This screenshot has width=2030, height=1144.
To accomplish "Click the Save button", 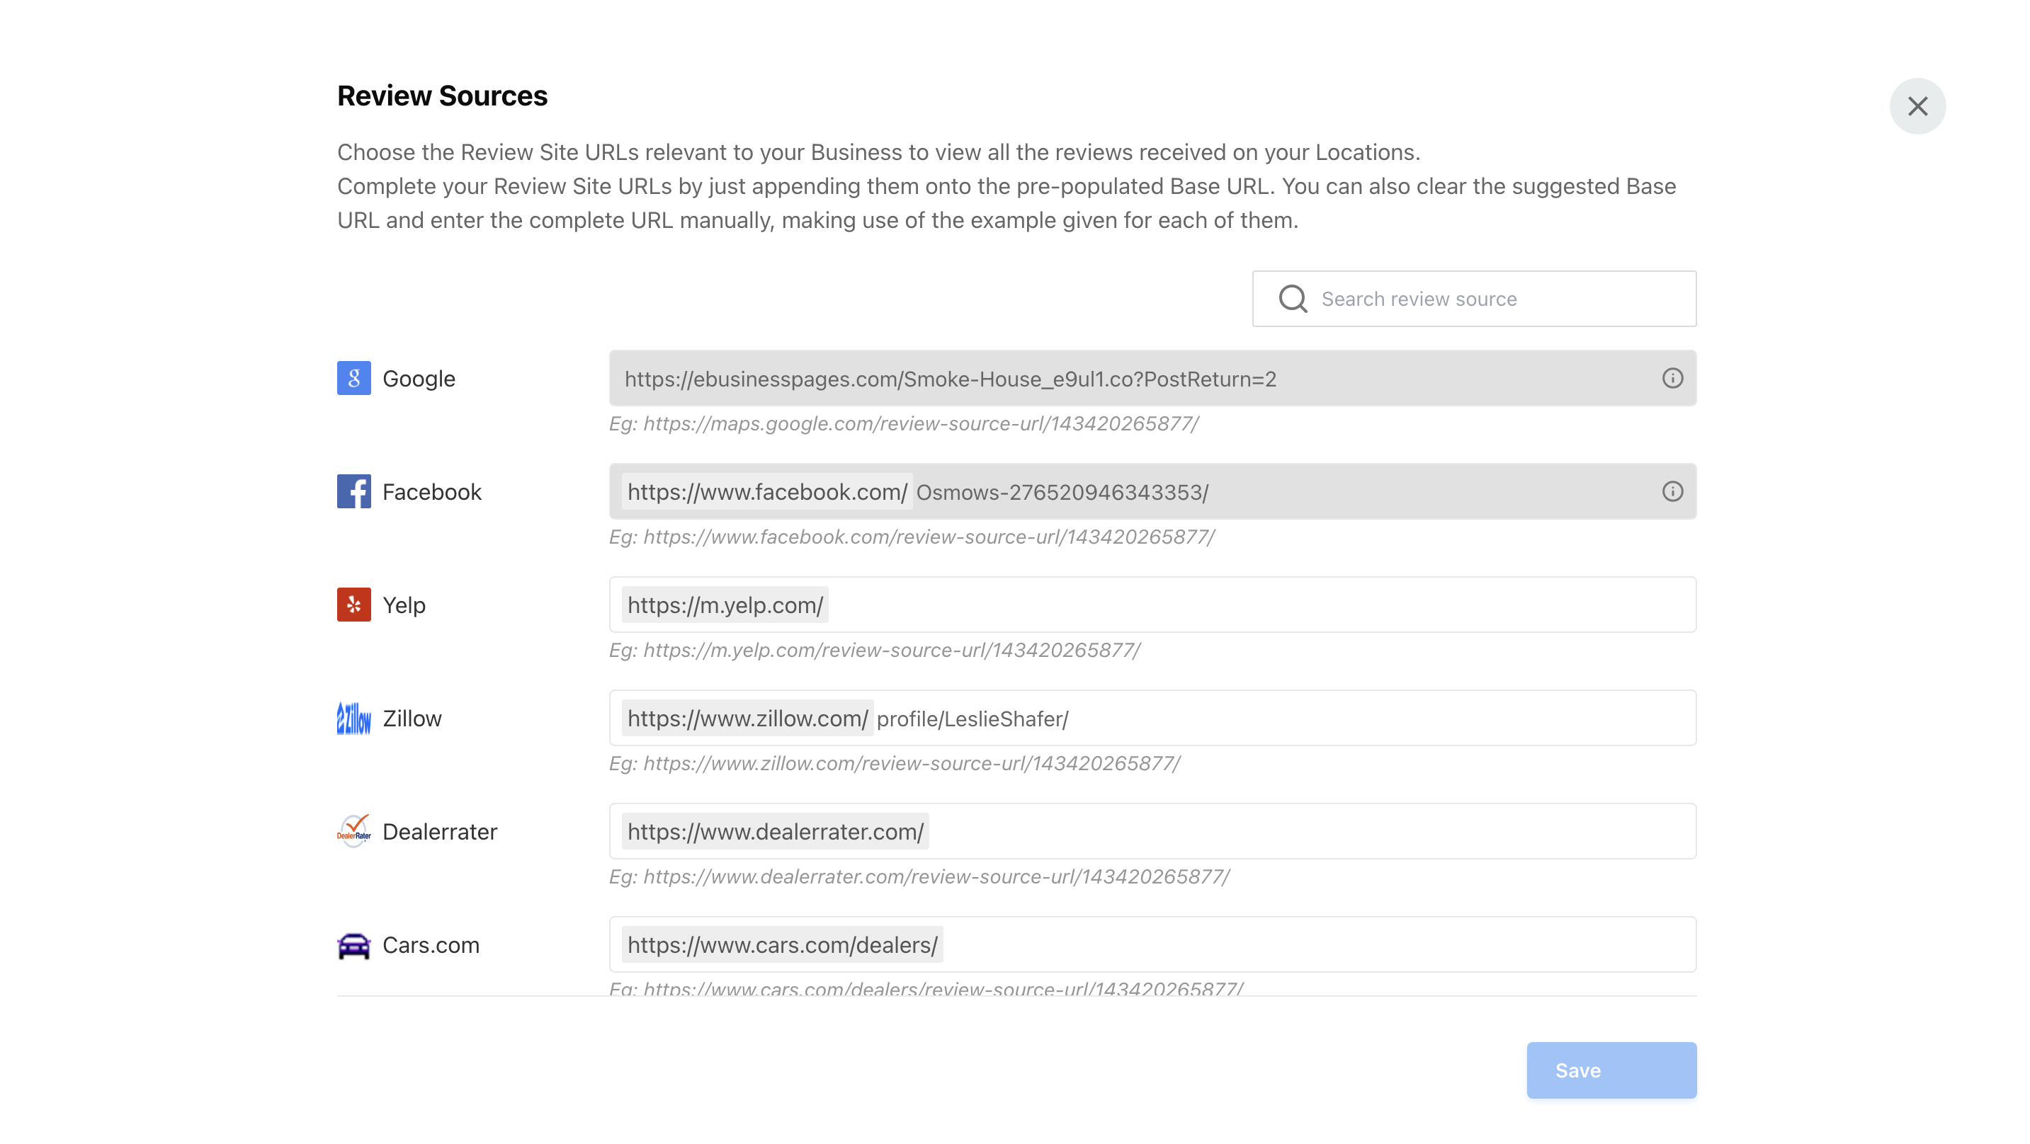I will (1611, 1070).
